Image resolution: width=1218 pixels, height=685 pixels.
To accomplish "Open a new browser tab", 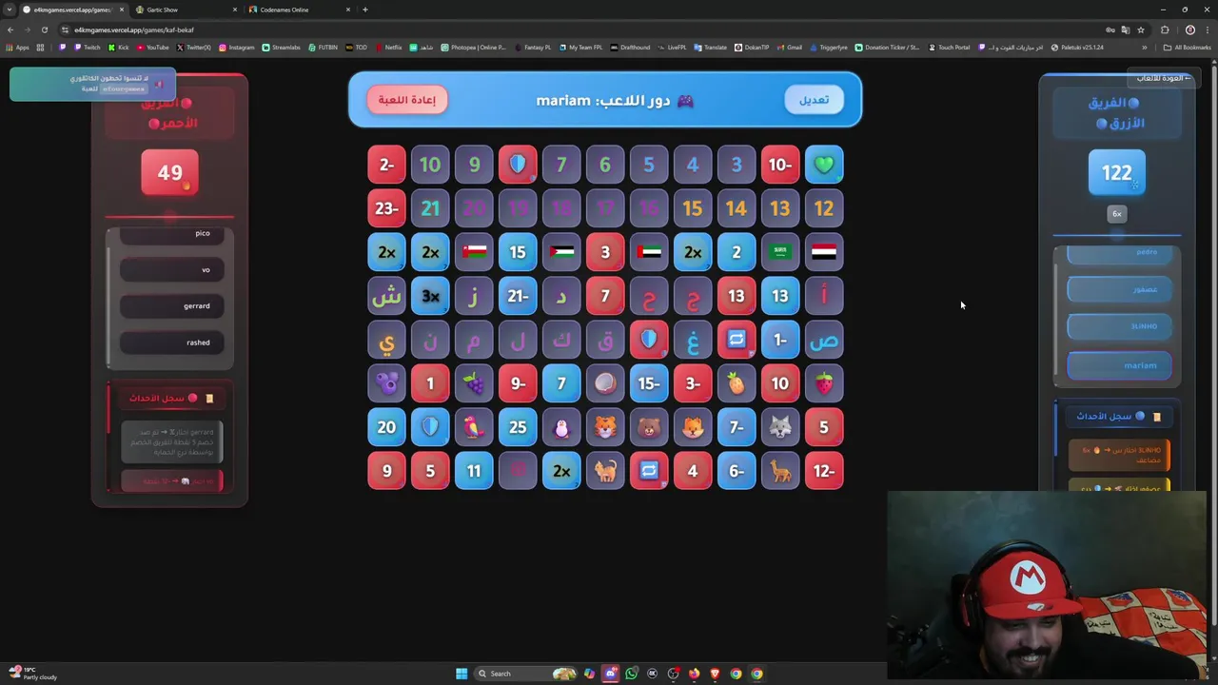I will [365, 10].
